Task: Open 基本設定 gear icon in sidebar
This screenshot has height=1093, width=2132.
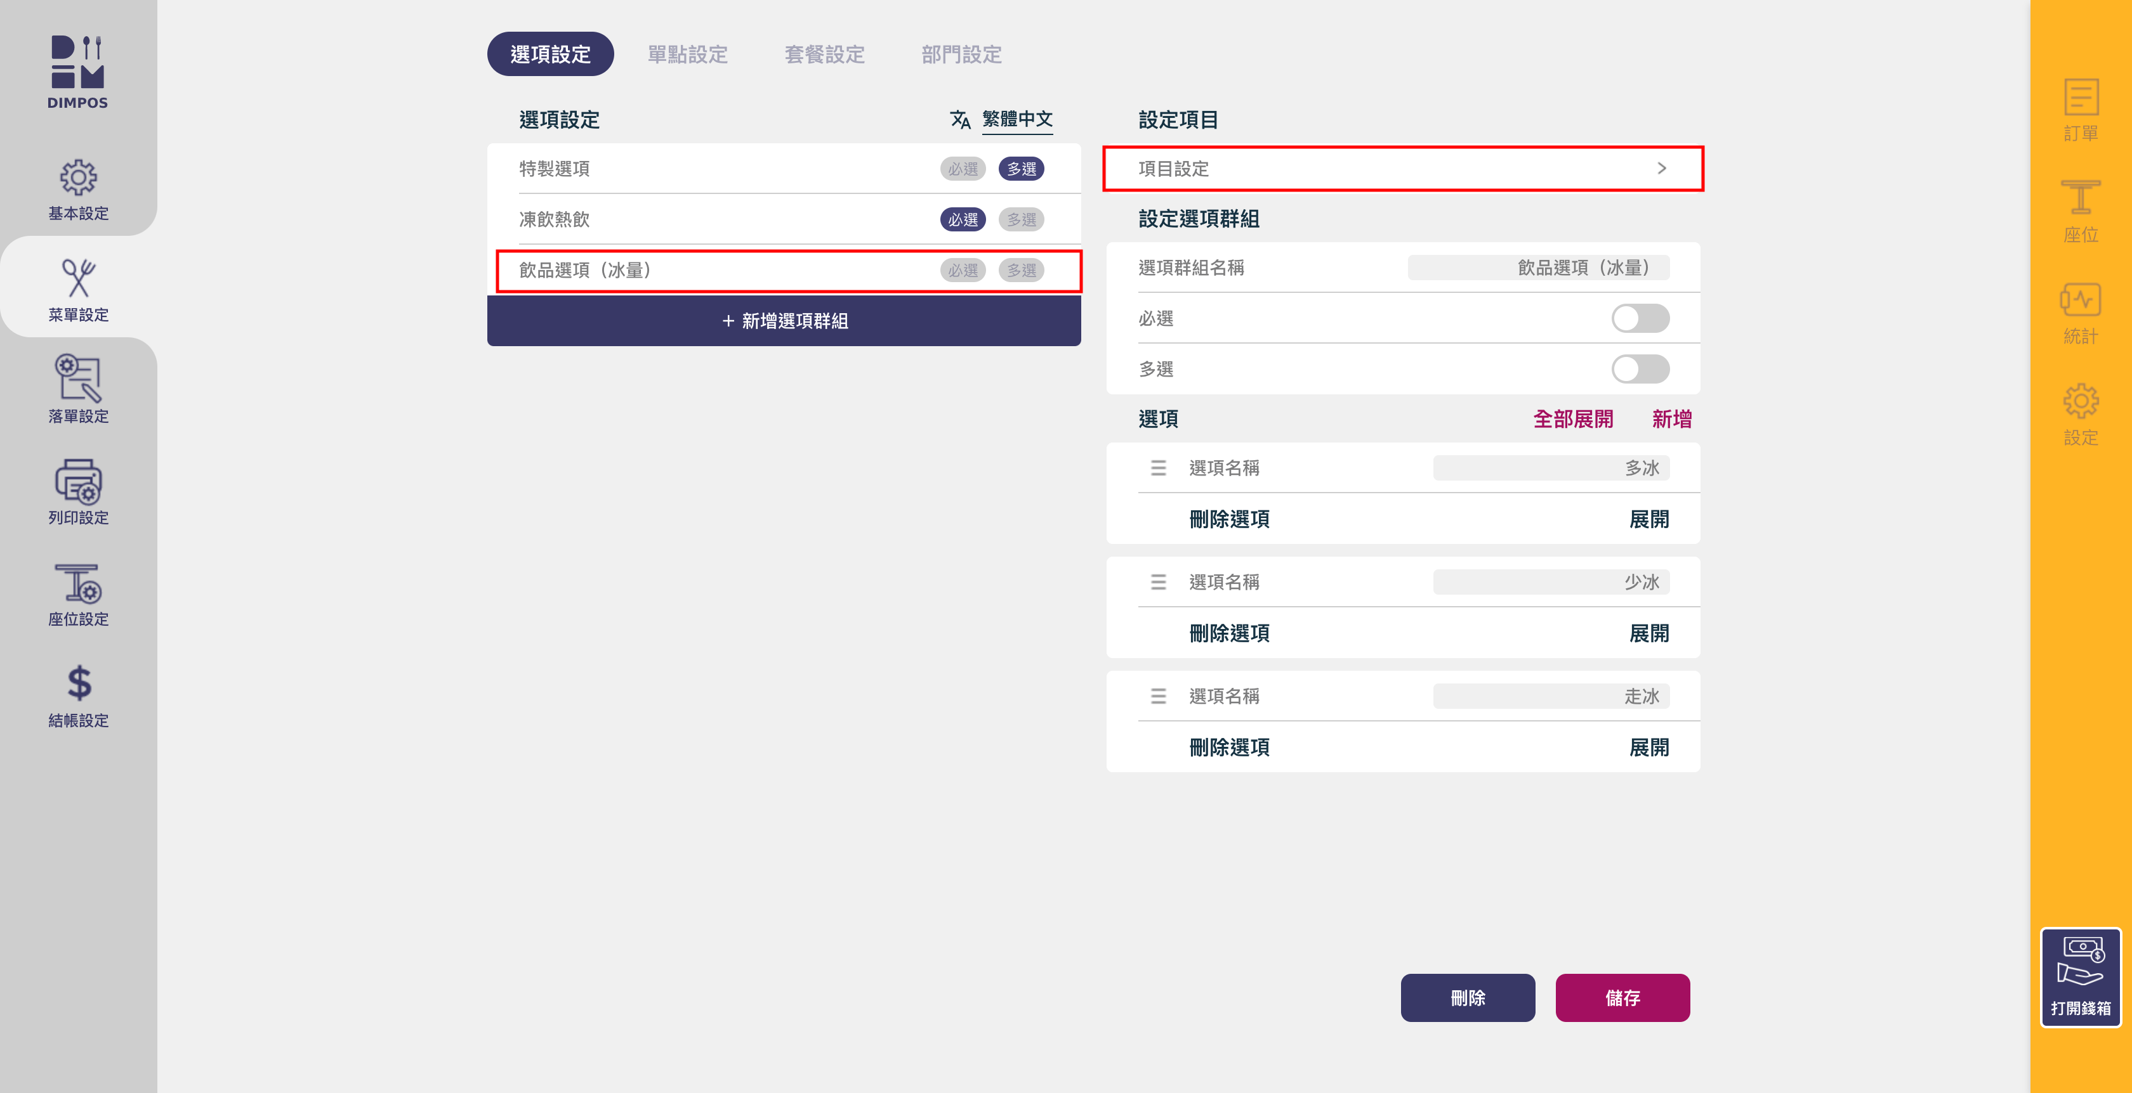Action: pyautogui.click(x=78, y=178)
